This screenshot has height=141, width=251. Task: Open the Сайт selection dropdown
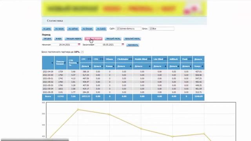pyautogui.click(x=129, y=29)
